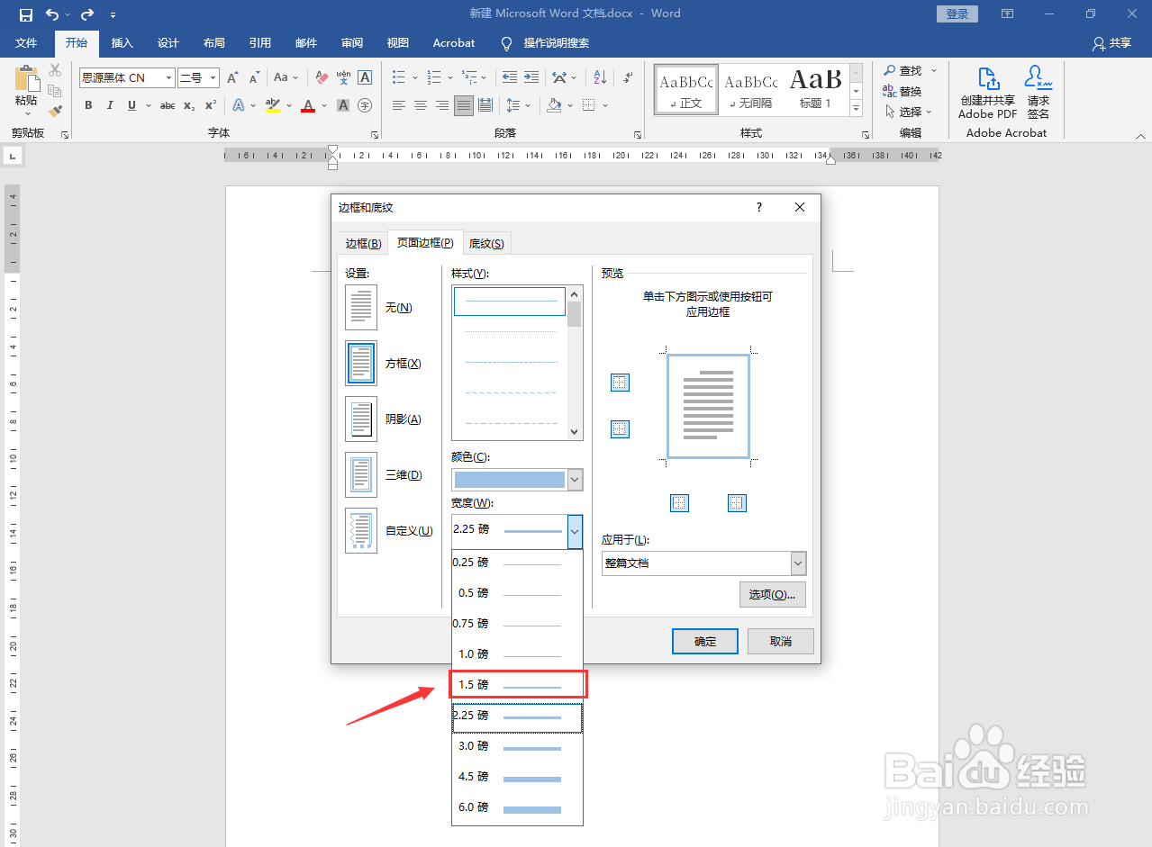Click the red font color A button
The width and height of the screenshot is (1152, 847).
[x=308, y=105]
